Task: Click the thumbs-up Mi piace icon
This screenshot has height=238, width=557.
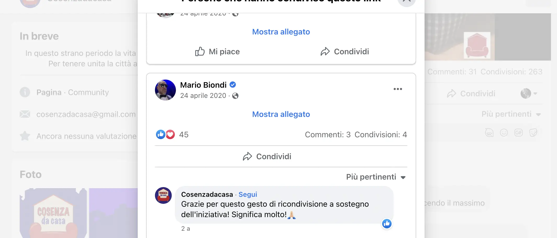Action: [x=200, y=52]
